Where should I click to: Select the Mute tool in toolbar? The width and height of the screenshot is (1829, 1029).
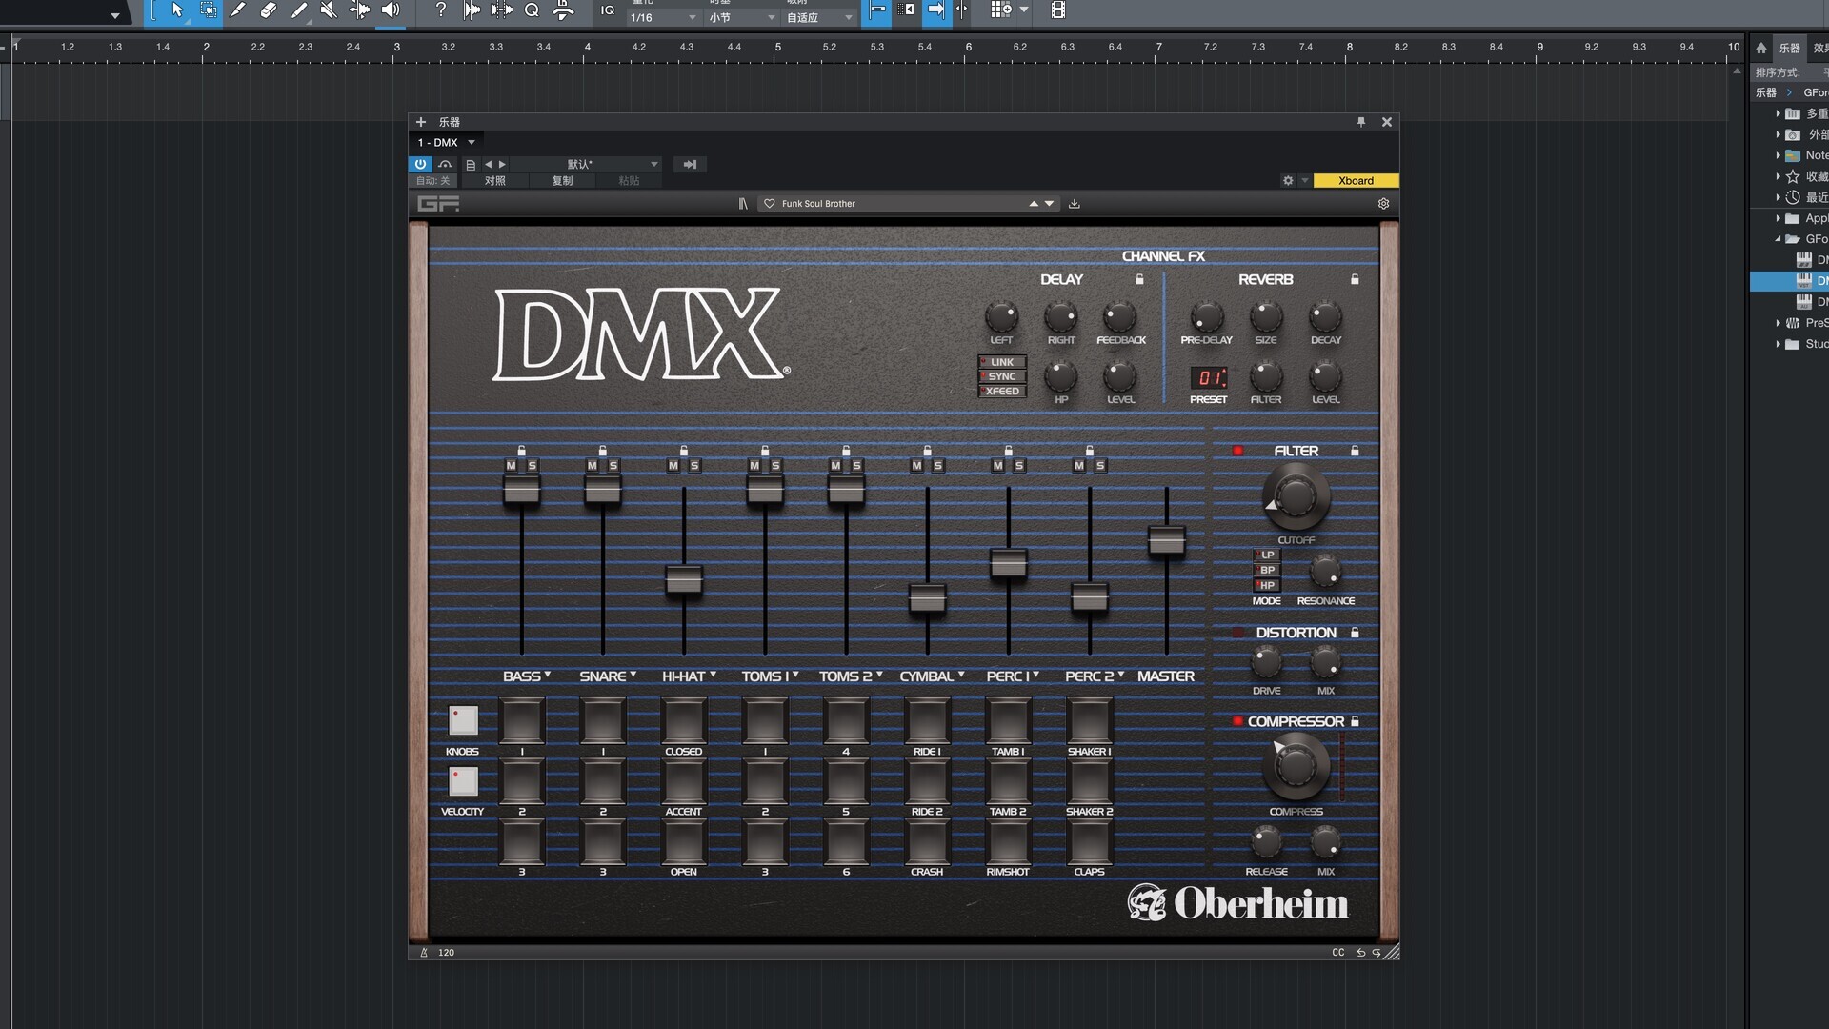329,10
